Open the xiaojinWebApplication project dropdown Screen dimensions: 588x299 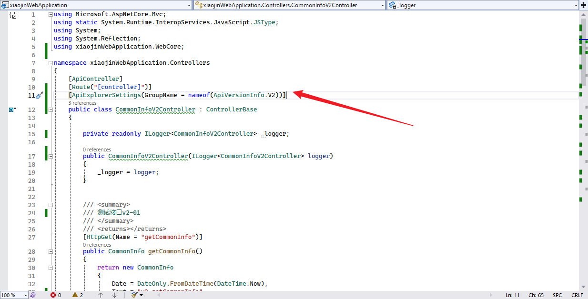[x=189, y=5]
